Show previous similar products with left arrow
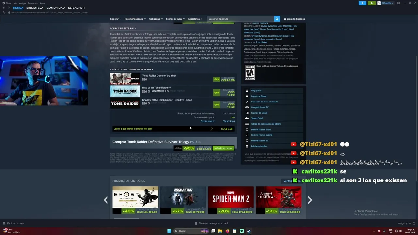Screen dimensions: 418x235 pyautogui.click(x=105, y=200)
